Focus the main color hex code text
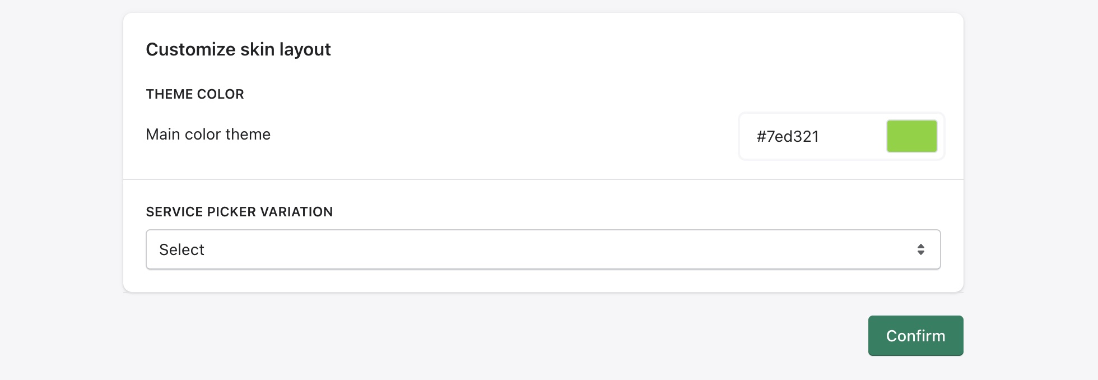The height and width of the screenshot is (380, 1098). click(x=788, y=137)
